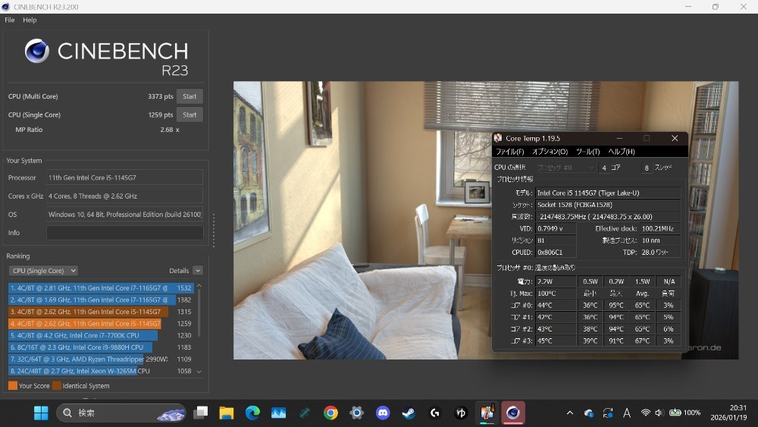Open Discord from the taskbar
Image resolution: width=758 pixels, height=427 pixels.
click(x=383, y=413)
